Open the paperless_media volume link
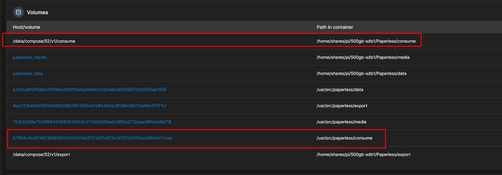 click(29, 57)
